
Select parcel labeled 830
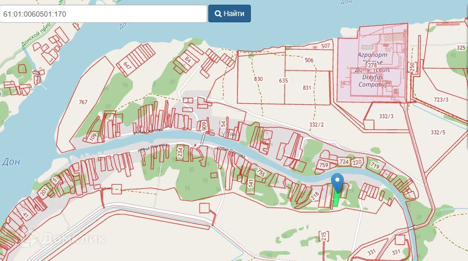[x=259, y=79]
